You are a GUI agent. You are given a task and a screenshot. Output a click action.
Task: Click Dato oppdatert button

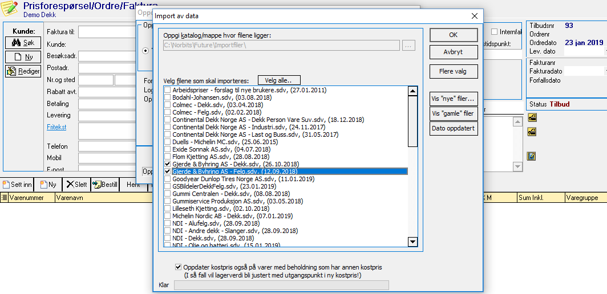coord(454,129)
